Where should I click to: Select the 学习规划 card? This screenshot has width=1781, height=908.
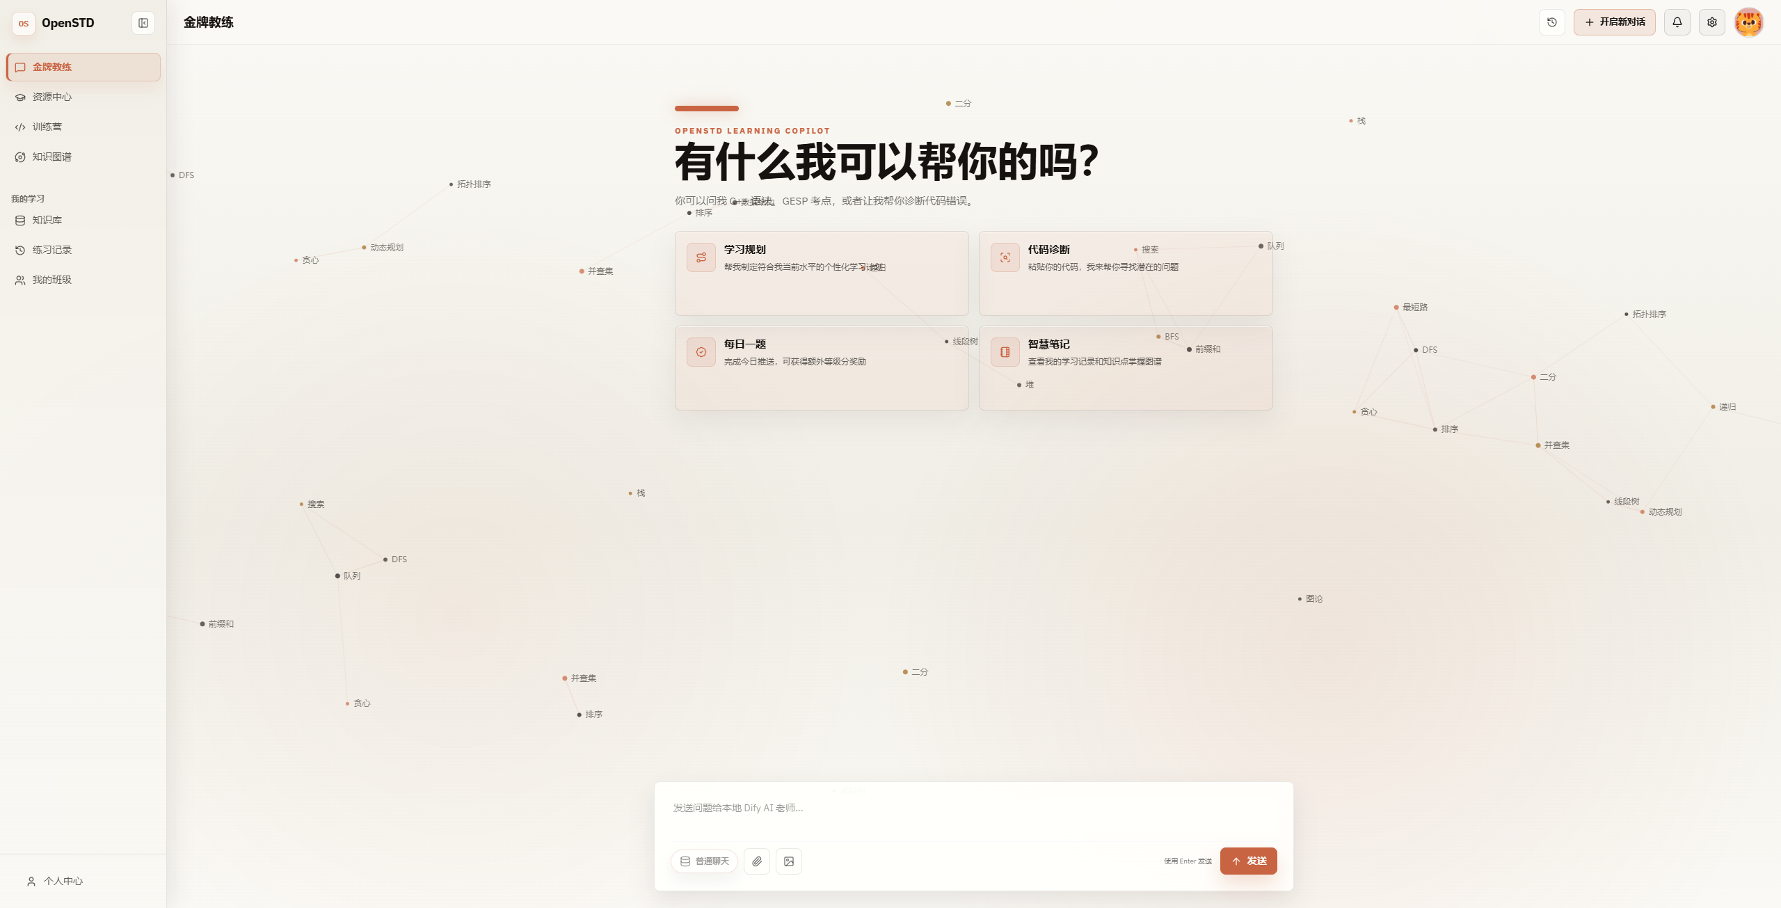point(822,273)
